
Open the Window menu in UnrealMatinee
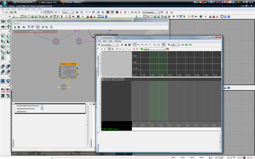(118, 41)
